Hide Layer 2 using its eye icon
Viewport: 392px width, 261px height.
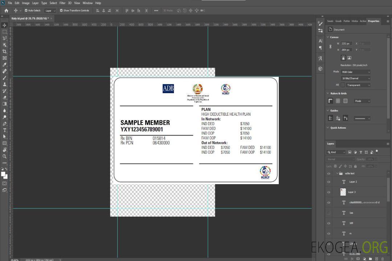click(329, 182)
